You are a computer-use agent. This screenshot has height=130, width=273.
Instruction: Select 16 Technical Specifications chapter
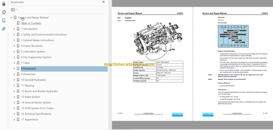tap(36, 114)
